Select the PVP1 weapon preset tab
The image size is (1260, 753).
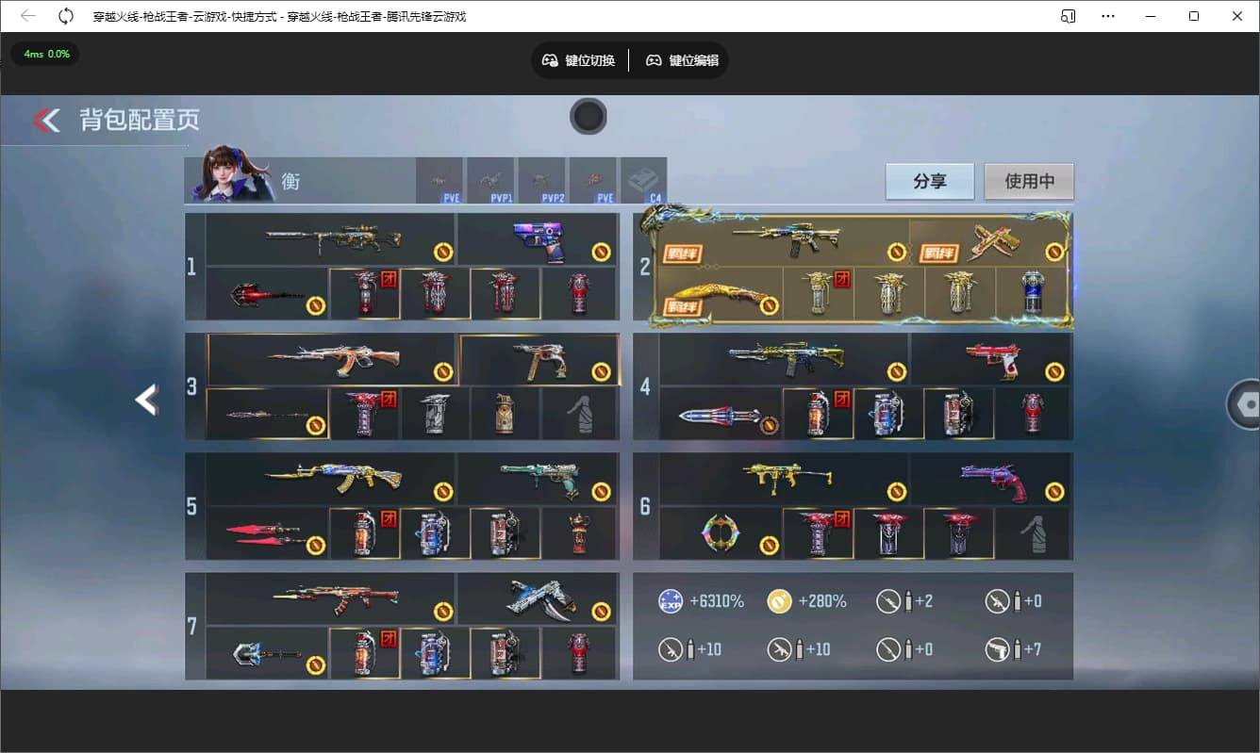pos(490,180)
